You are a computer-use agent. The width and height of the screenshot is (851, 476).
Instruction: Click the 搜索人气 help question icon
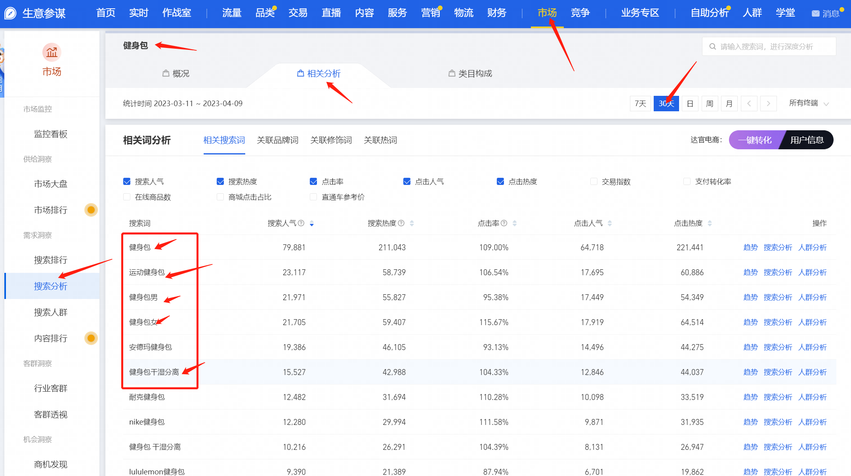tap(301, 223)
